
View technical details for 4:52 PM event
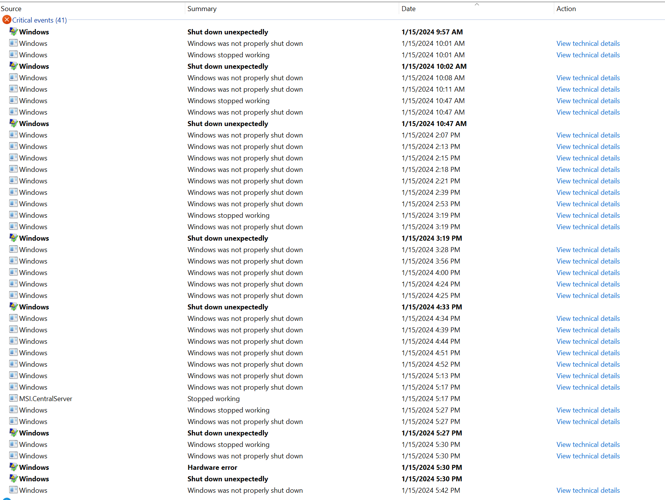588,364
